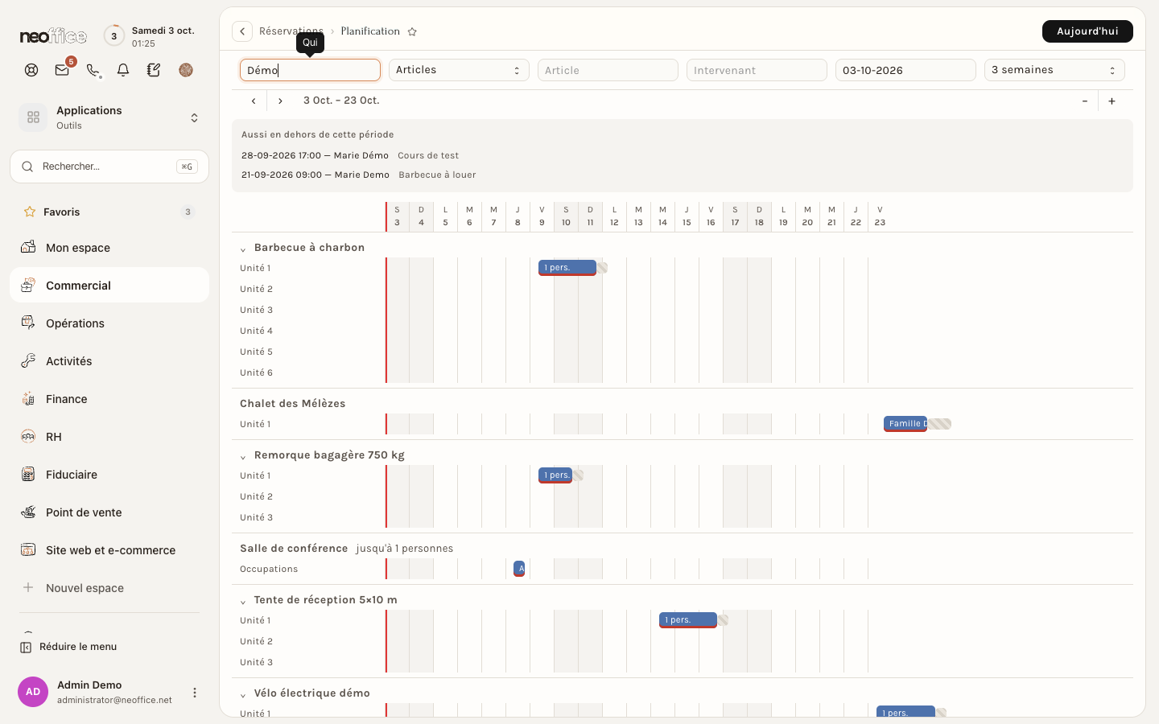Click the Article filter field
This screenshot has width=1159, height=724.
point(608,70)
